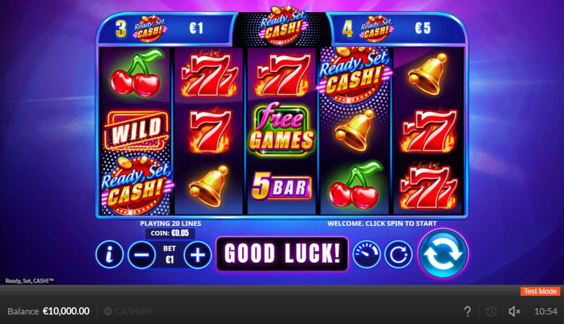Click the big blue Spin button

click(x=443, y=253)
